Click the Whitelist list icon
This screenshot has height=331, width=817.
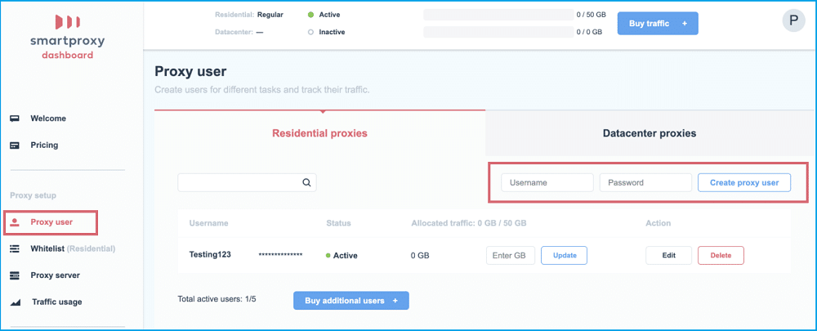point(15,248)
